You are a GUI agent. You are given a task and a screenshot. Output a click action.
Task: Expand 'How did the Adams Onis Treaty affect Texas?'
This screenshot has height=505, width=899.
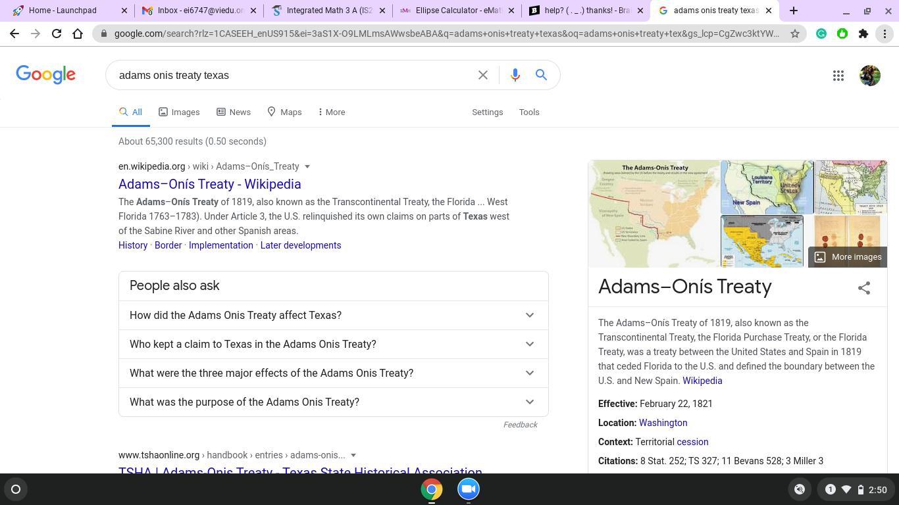coord(334,315)
